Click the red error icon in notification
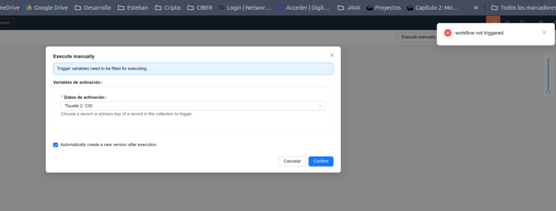 [x=448, y=33]
